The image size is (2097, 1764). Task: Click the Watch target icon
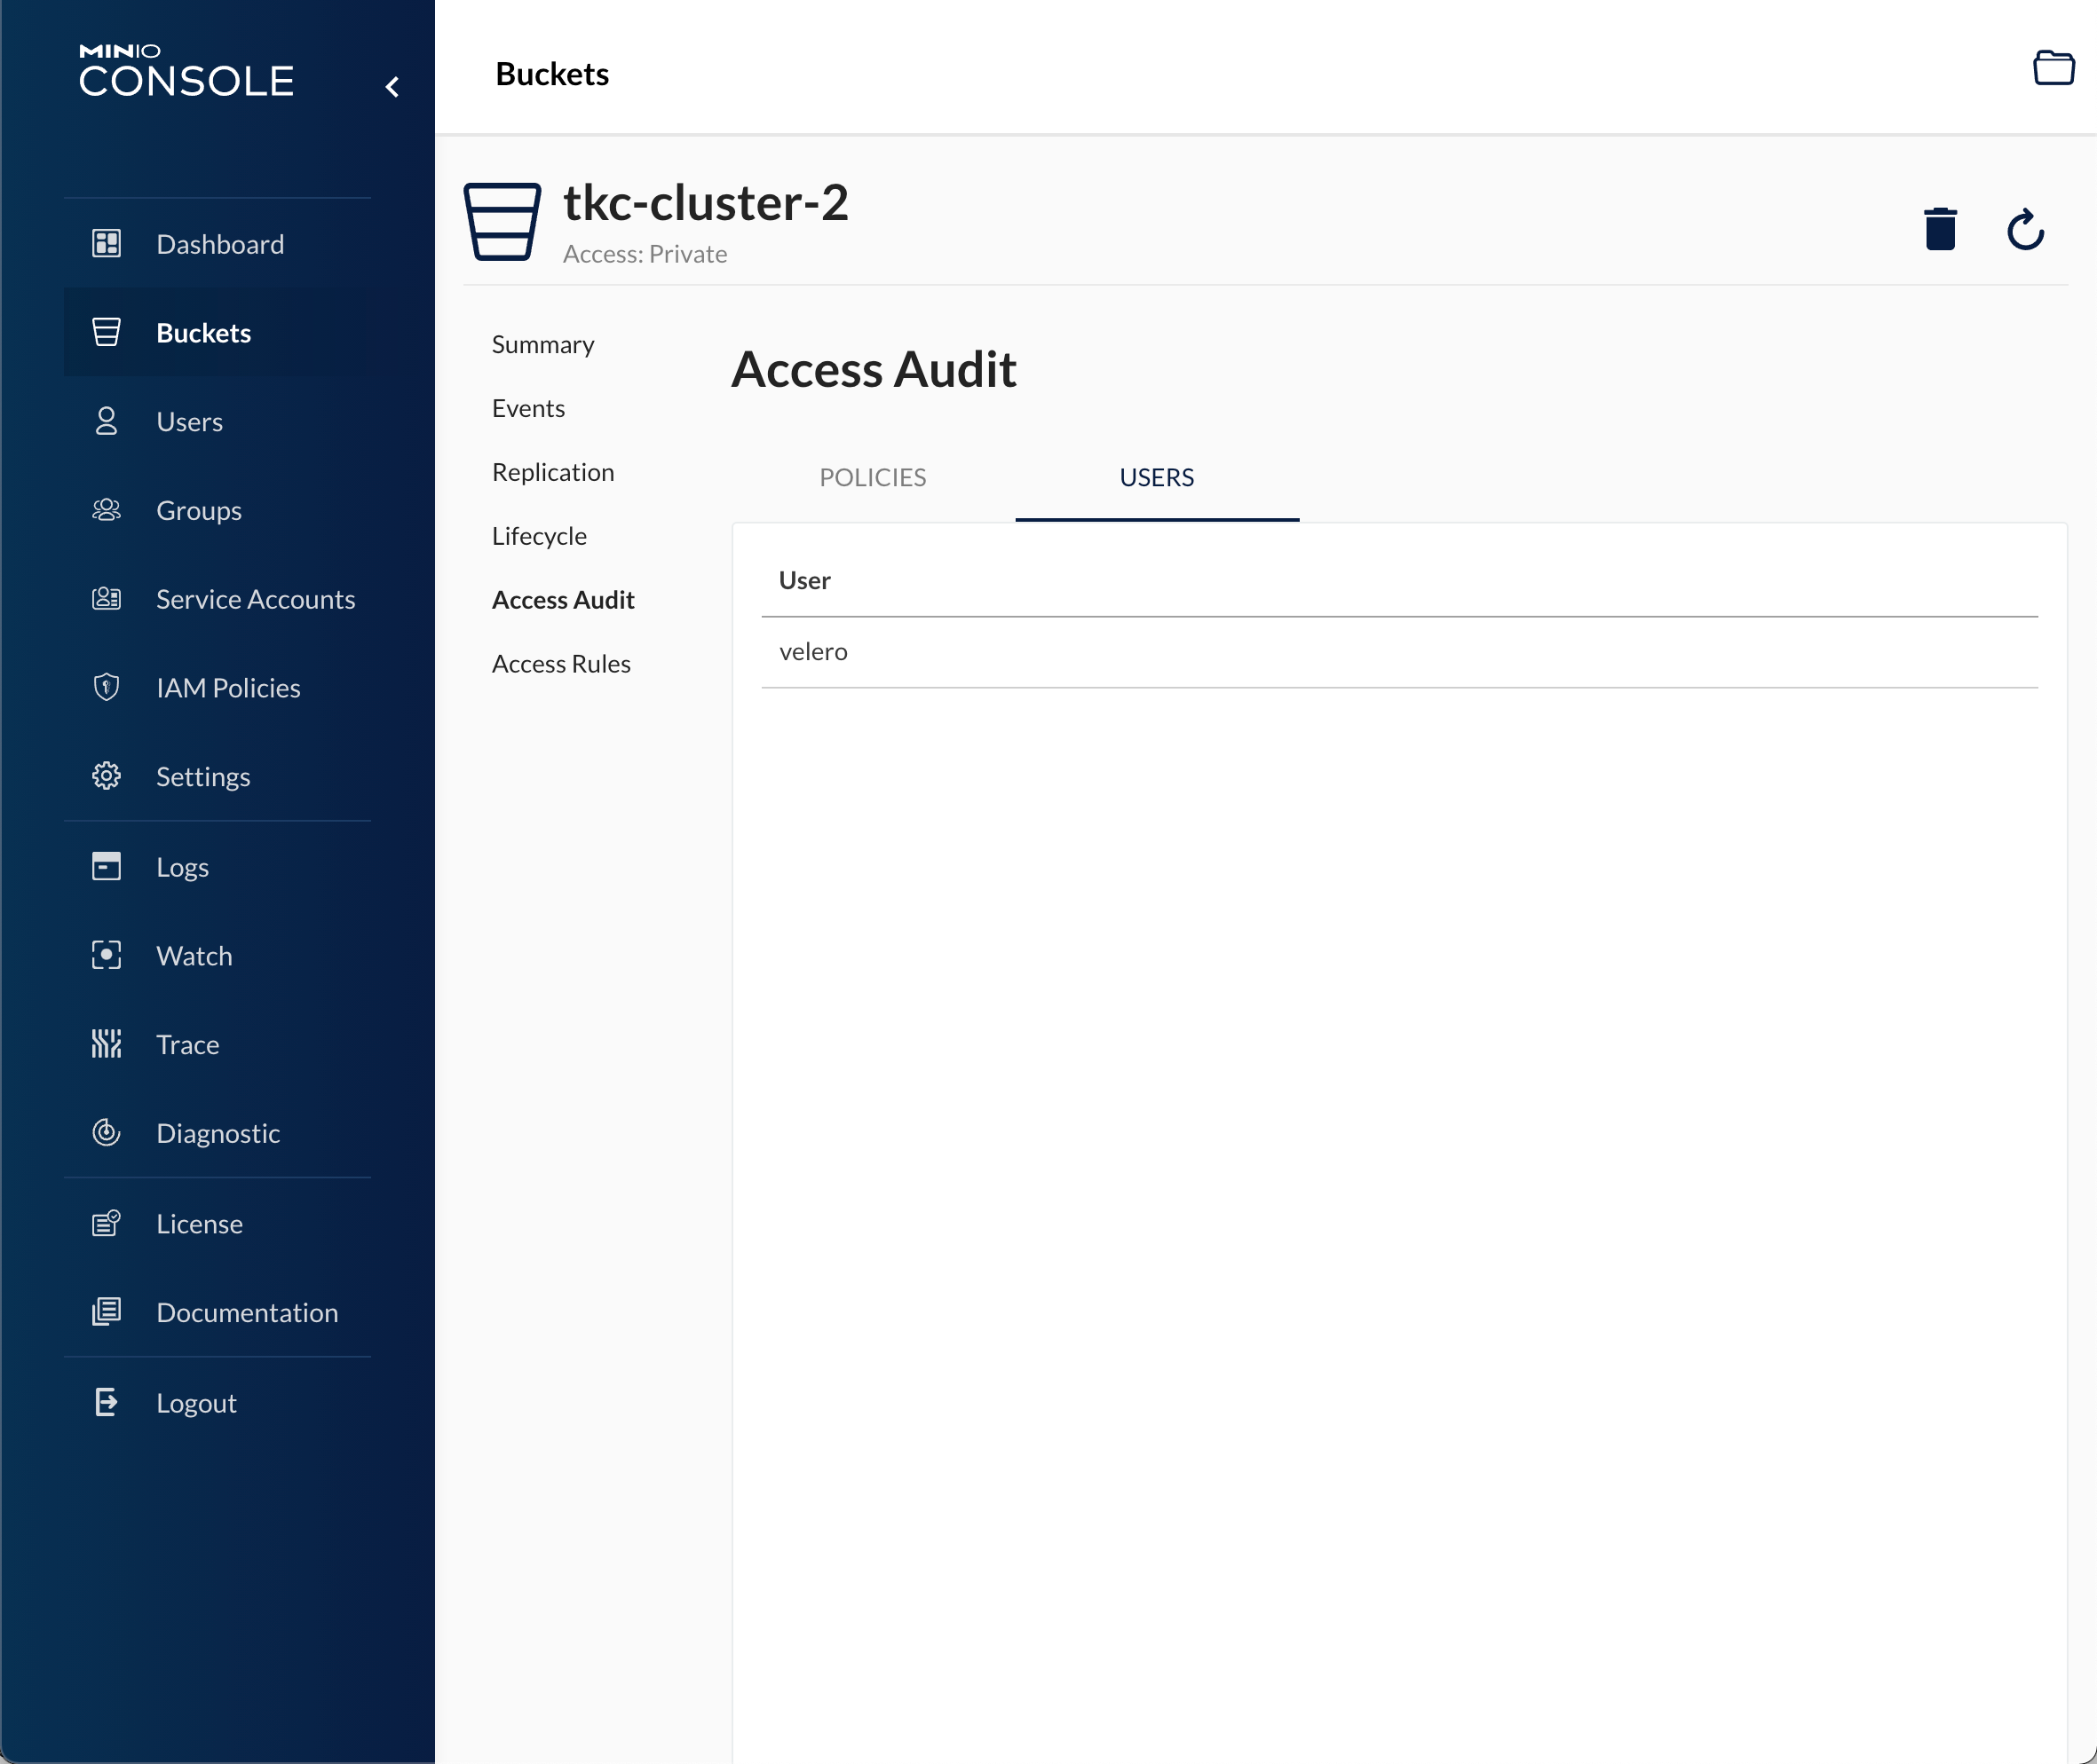click(x=106, y=955)
